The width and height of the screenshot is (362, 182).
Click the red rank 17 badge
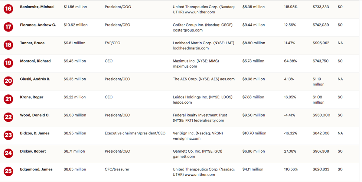click(x=8, y=27)
